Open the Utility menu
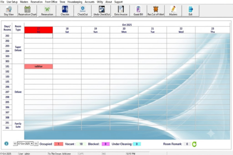The width and height of the screenshot is (233, 155). (100, 2)
